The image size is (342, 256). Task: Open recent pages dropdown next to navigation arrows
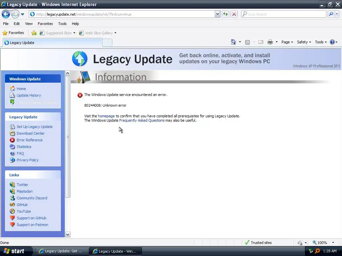(x=22, y=14)
